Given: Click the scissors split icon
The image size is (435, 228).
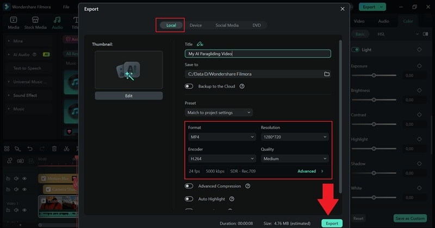Looking at the screenshot, I should click(66, 149).
